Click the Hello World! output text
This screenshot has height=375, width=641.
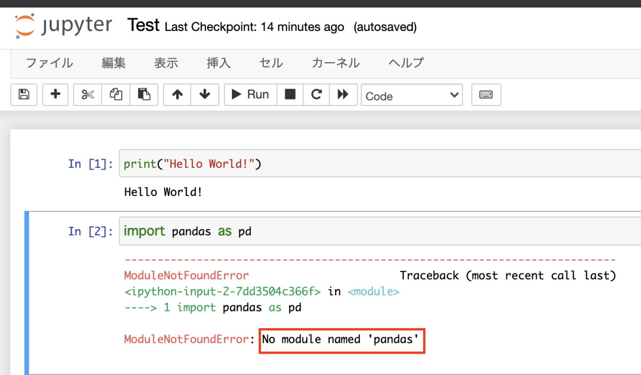pyautogui.click(x=163, y=191)
